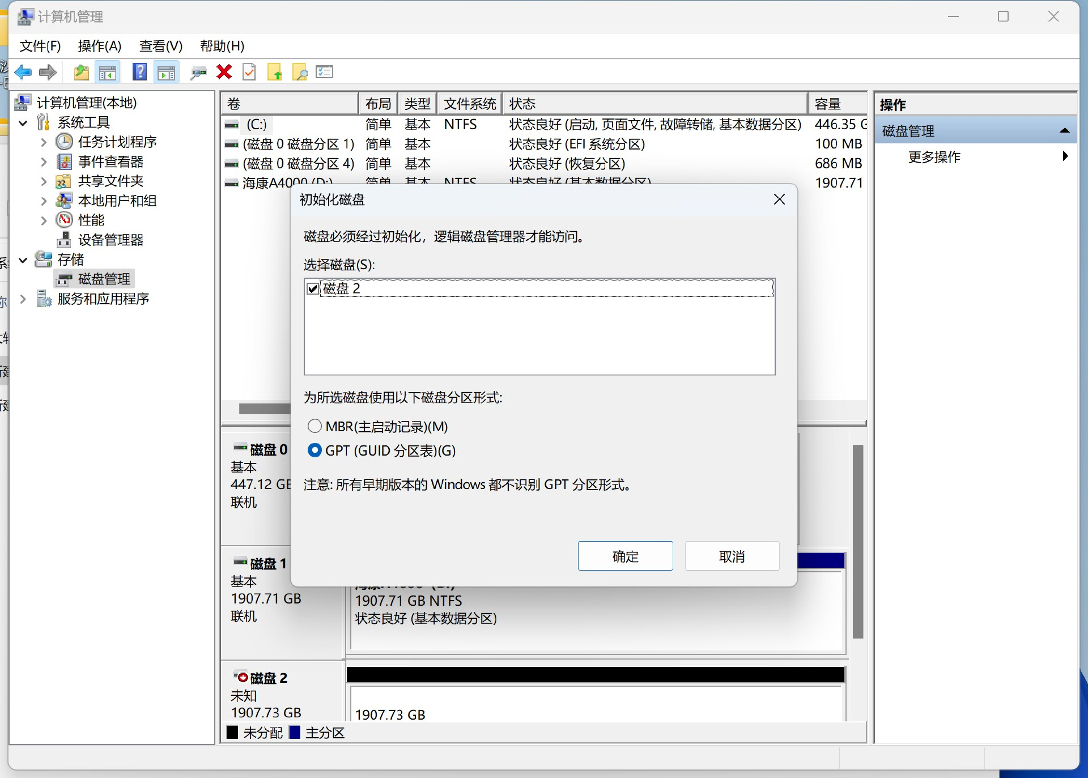Click the Properties checkmark toolbar icon

click(x=249, y=72)
